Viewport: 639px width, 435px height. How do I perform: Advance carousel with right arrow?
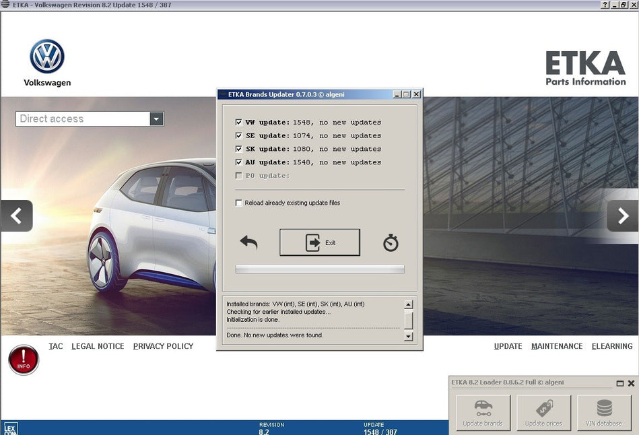(622, 216)
